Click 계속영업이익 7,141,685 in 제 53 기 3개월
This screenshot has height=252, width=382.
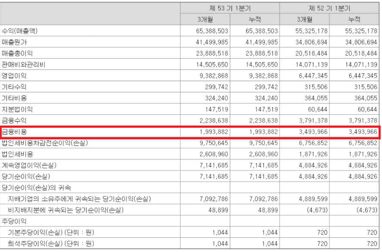pos(214,165)
